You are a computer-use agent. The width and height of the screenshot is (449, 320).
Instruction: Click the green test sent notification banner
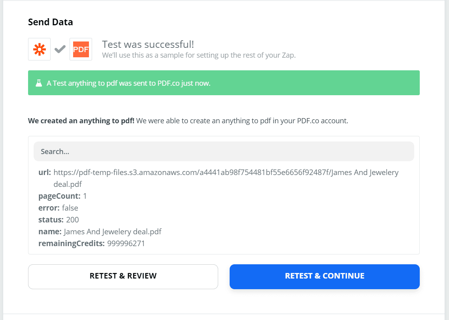coord(224,83)
